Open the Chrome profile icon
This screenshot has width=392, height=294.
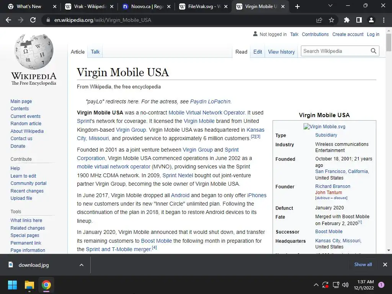coord(371,20)
